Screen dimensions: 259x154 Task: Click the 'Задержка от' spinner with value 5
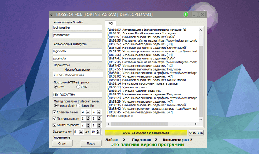(78, 132)
